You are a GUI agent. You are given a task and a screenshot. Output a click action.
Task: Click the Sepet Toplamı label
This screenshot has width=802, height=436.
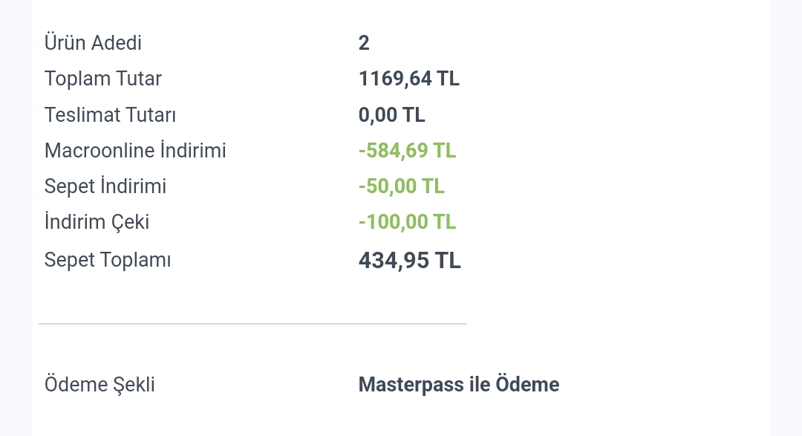(108, 260)
